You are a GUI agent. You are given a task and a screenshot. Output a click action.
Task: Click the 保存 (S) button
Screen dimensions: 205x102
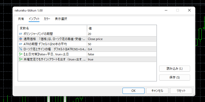coord(175,78)
